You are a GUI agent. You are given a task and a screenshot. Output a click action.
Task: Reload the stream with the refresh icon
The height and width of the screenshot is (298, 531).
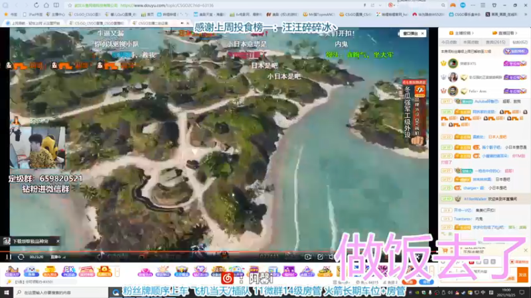21,257
